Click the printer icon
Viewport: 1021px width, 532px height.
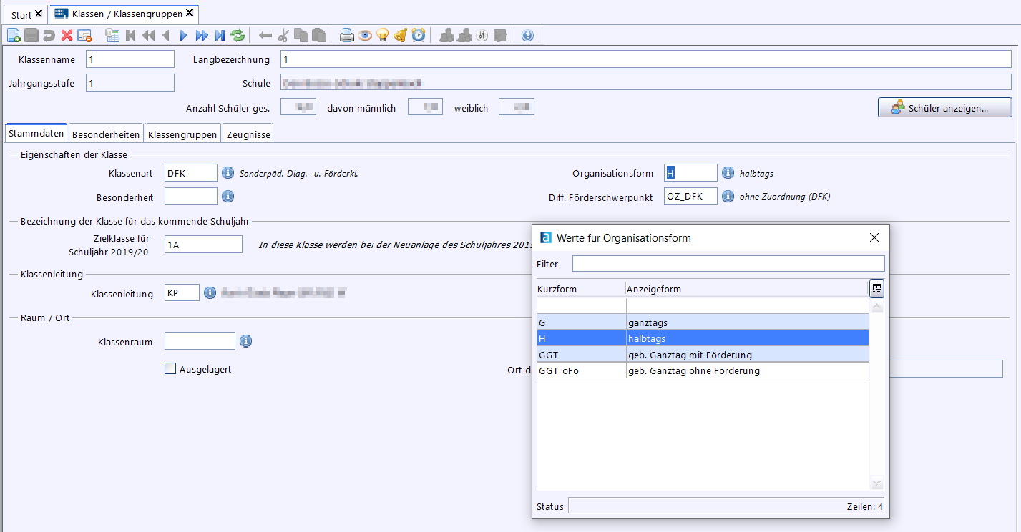[347, 35]
